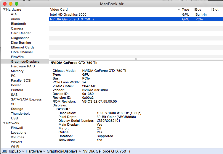Click the PCIe Lane Width x4 value

(84, 82)
